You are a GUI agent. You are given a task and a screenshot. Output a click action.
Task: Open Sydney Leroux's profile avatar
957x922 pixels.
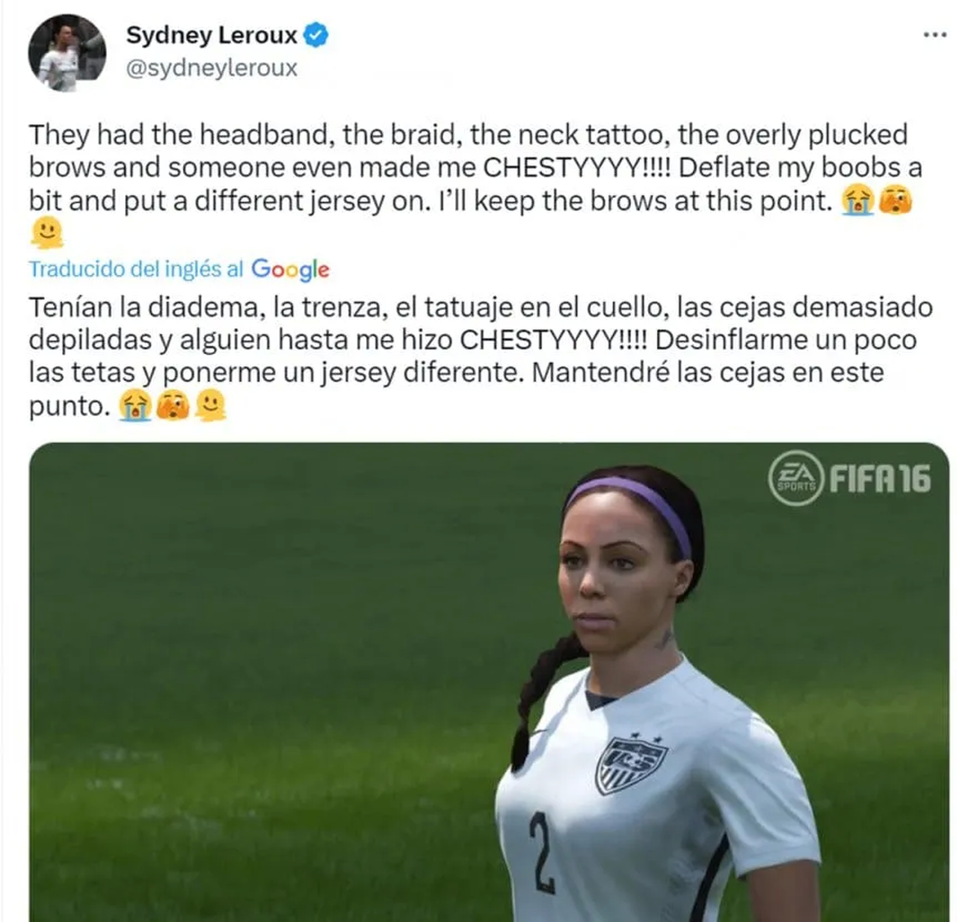point(66,53)
